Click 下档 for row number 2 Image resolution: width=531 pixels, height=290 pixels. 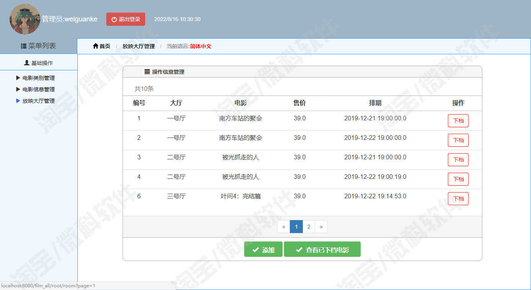click(458, 140)
